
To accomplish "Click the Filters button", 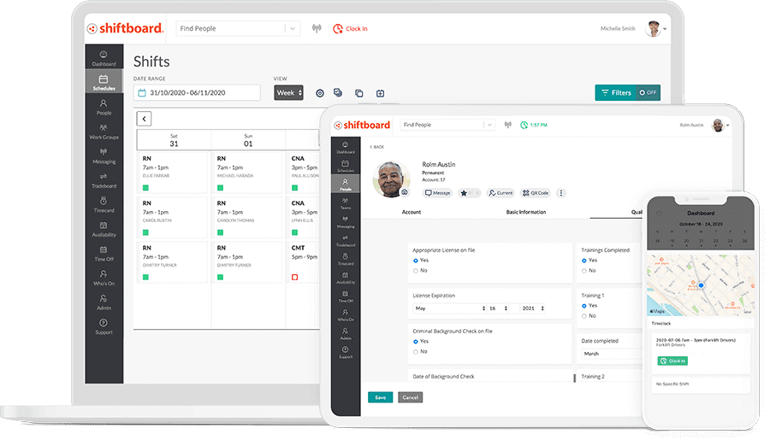I will (x=616, y=93).
